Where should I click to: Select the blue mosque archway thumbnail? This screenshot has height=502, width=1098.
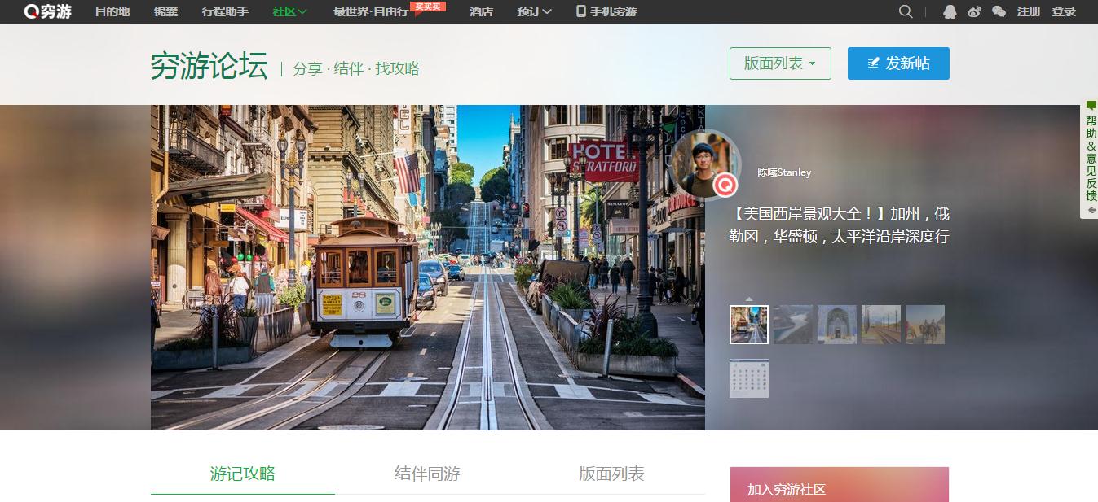837,325
